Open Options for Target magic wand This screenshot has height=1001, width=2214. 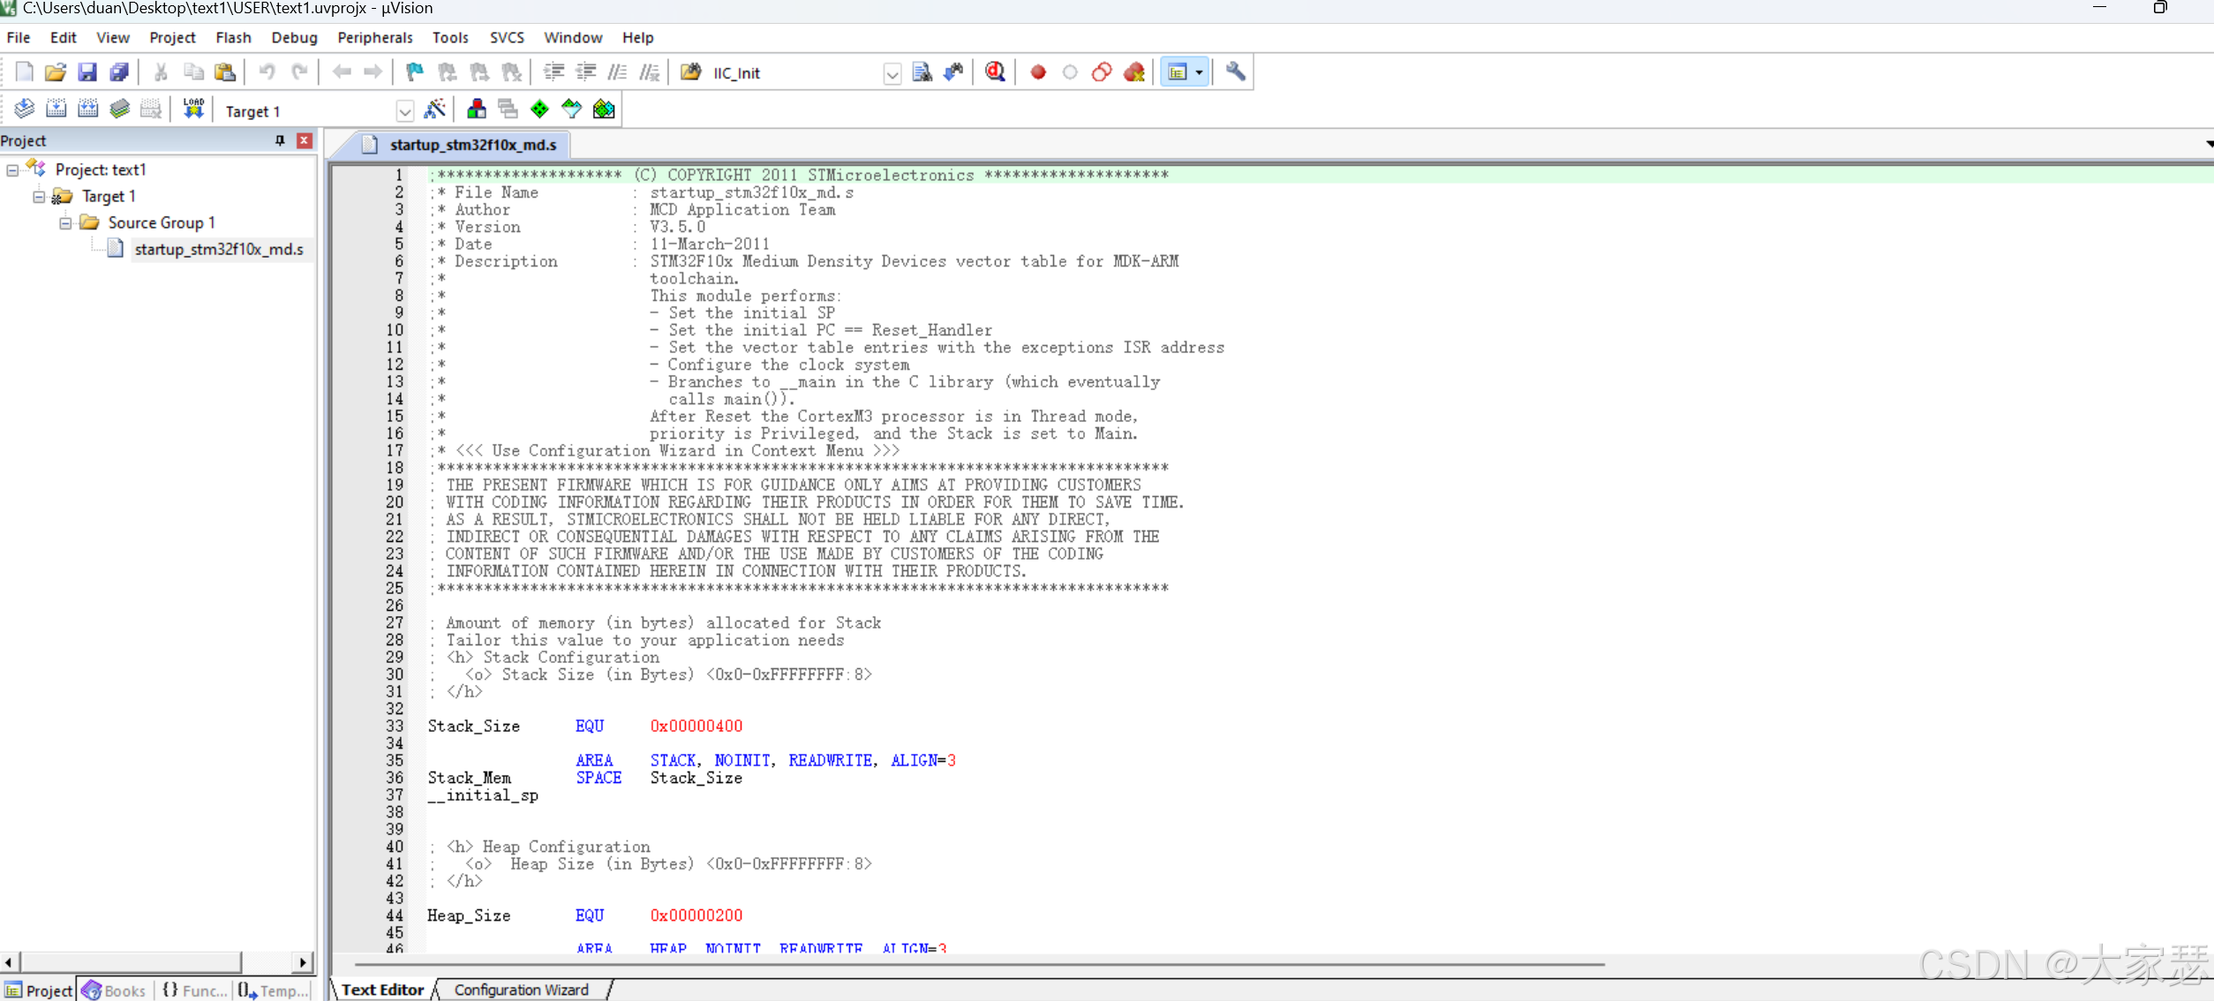[434, 109]
